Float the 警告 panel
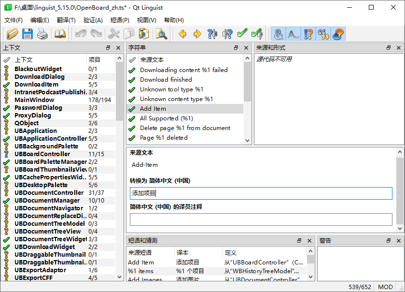This screenshot has height=292, width=405. 389,241
